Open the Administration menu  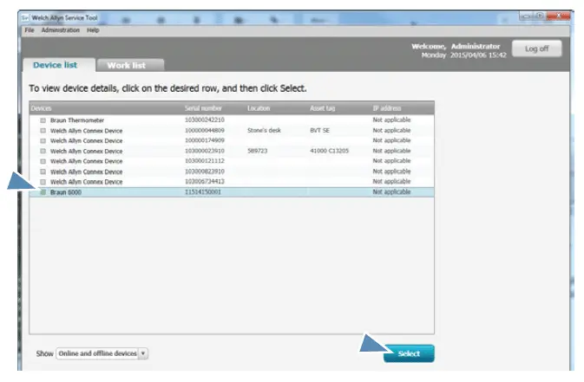[61, 30]
